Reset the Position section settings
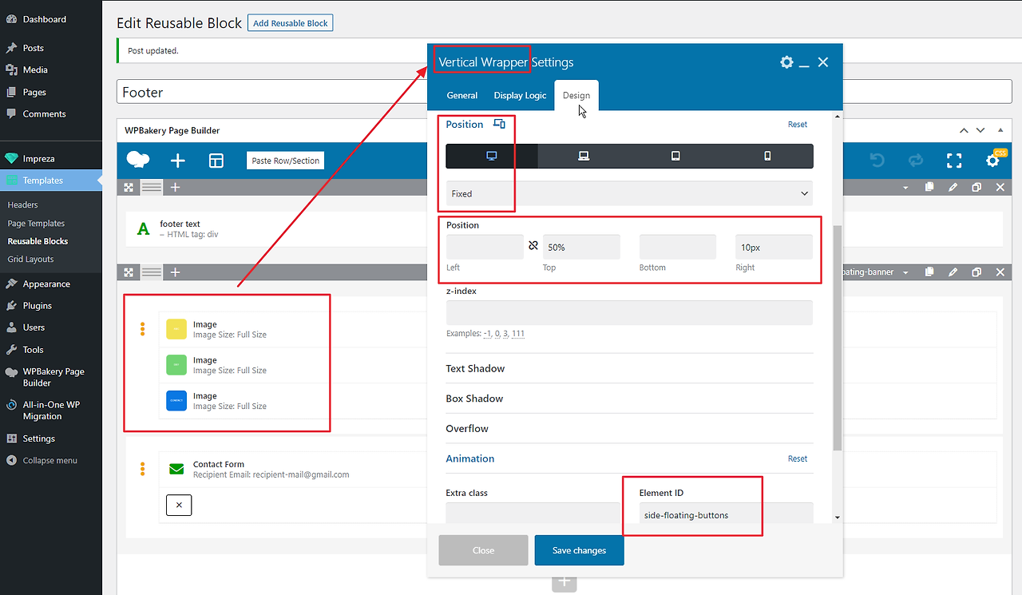 [798, 125]
